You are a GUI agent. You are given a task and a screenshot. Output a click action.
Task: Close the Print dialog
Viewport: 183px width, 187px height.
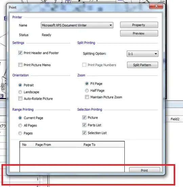click(x=156, y=6)
